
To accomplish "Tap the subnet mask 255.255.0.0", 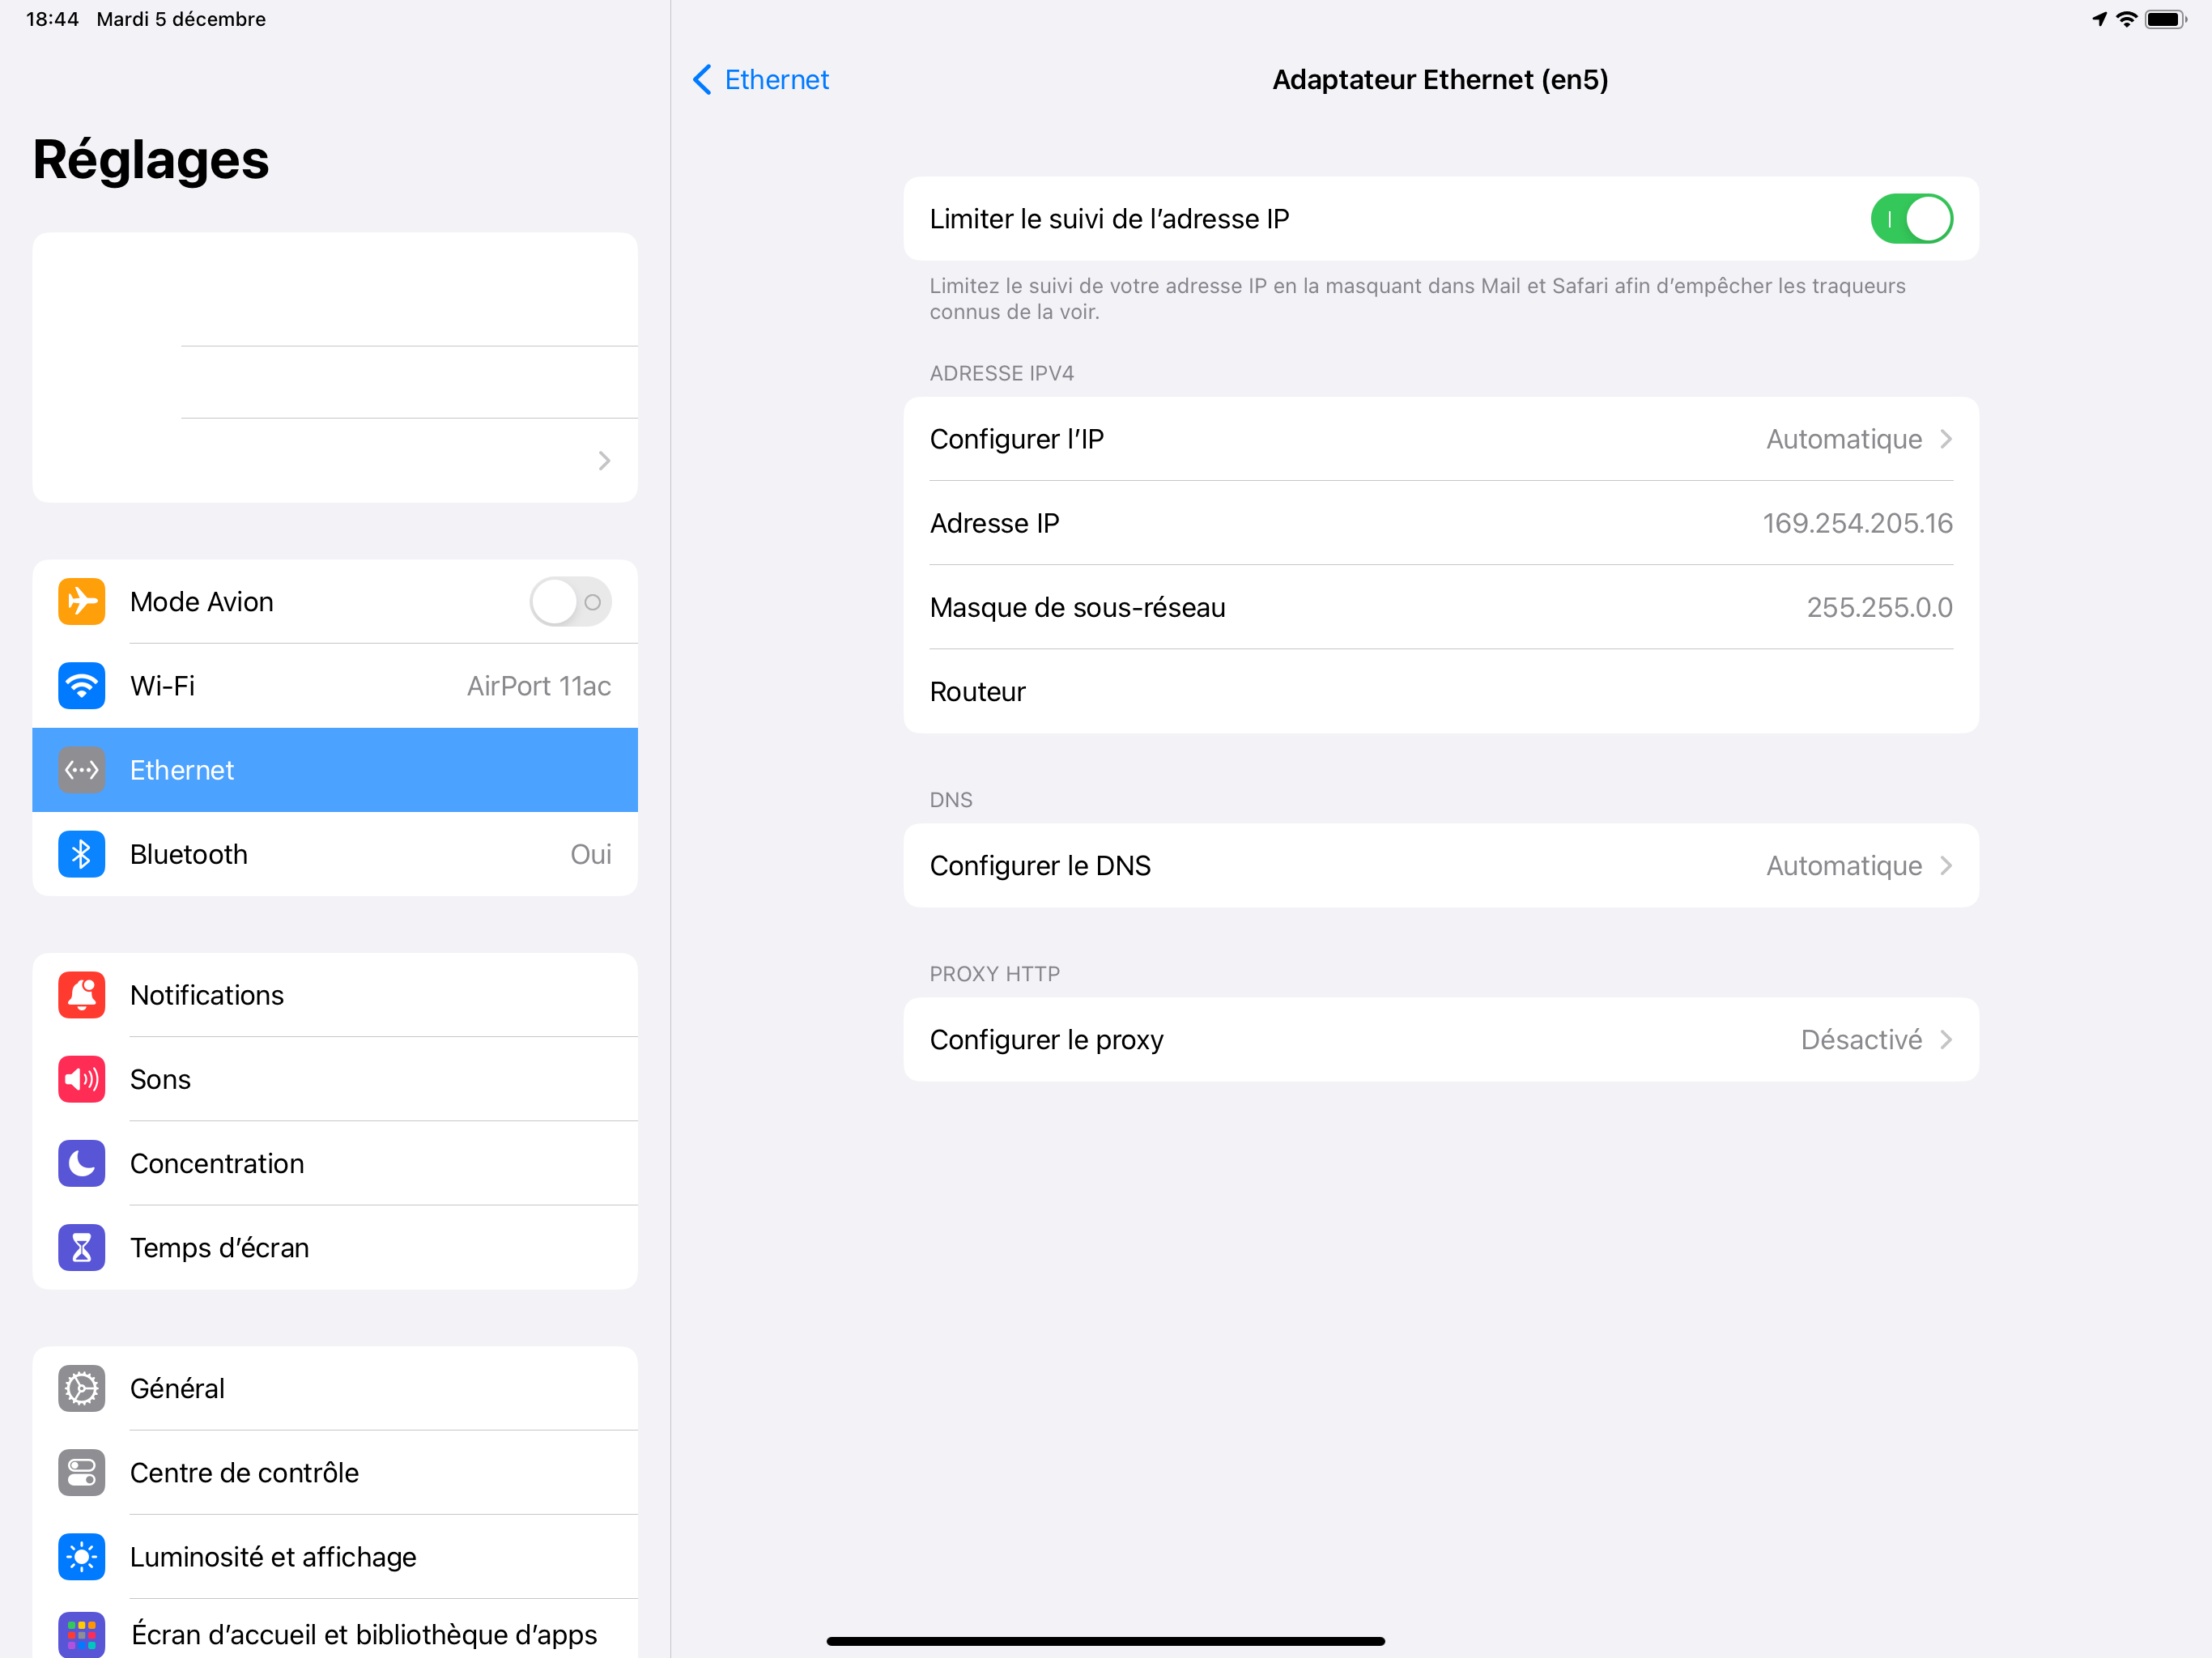I will point(1879,607).
